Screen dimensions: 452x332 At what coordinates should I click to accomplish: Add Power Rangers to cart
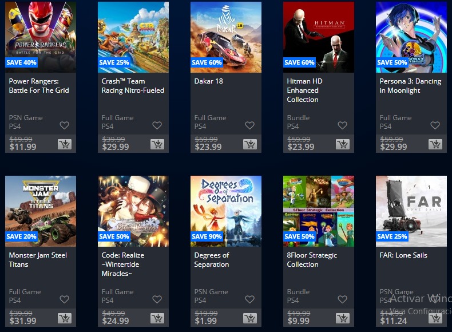click(x=65, y=144)
